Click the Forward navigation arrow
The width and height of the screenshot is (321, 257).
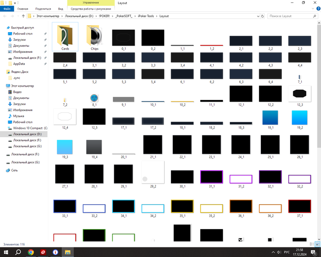[12, 16]
